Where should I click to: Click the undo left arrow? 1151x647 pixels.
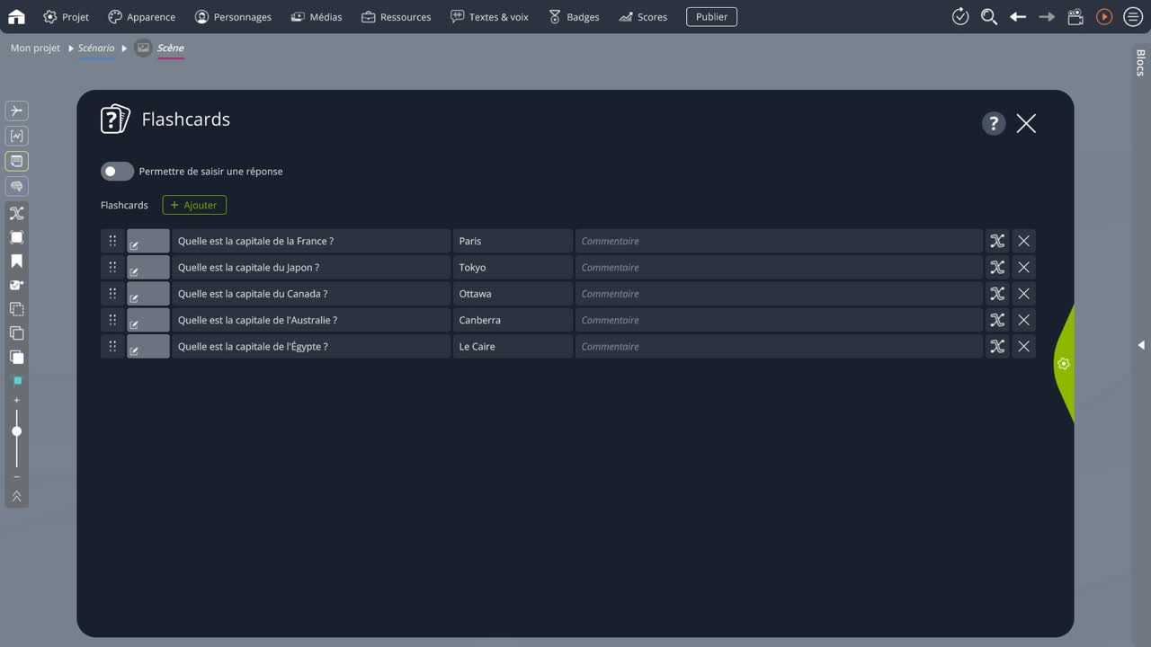[x=1018, y=16]
